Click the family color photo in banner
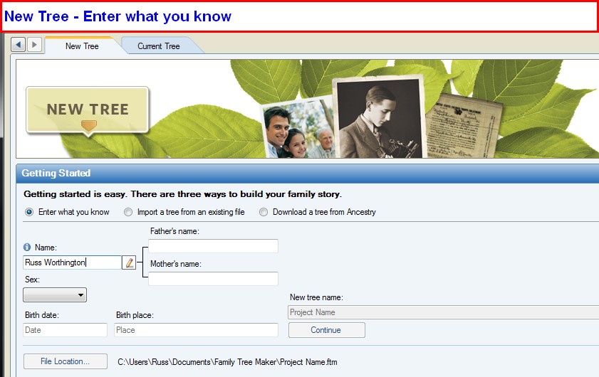 [298, 128]
